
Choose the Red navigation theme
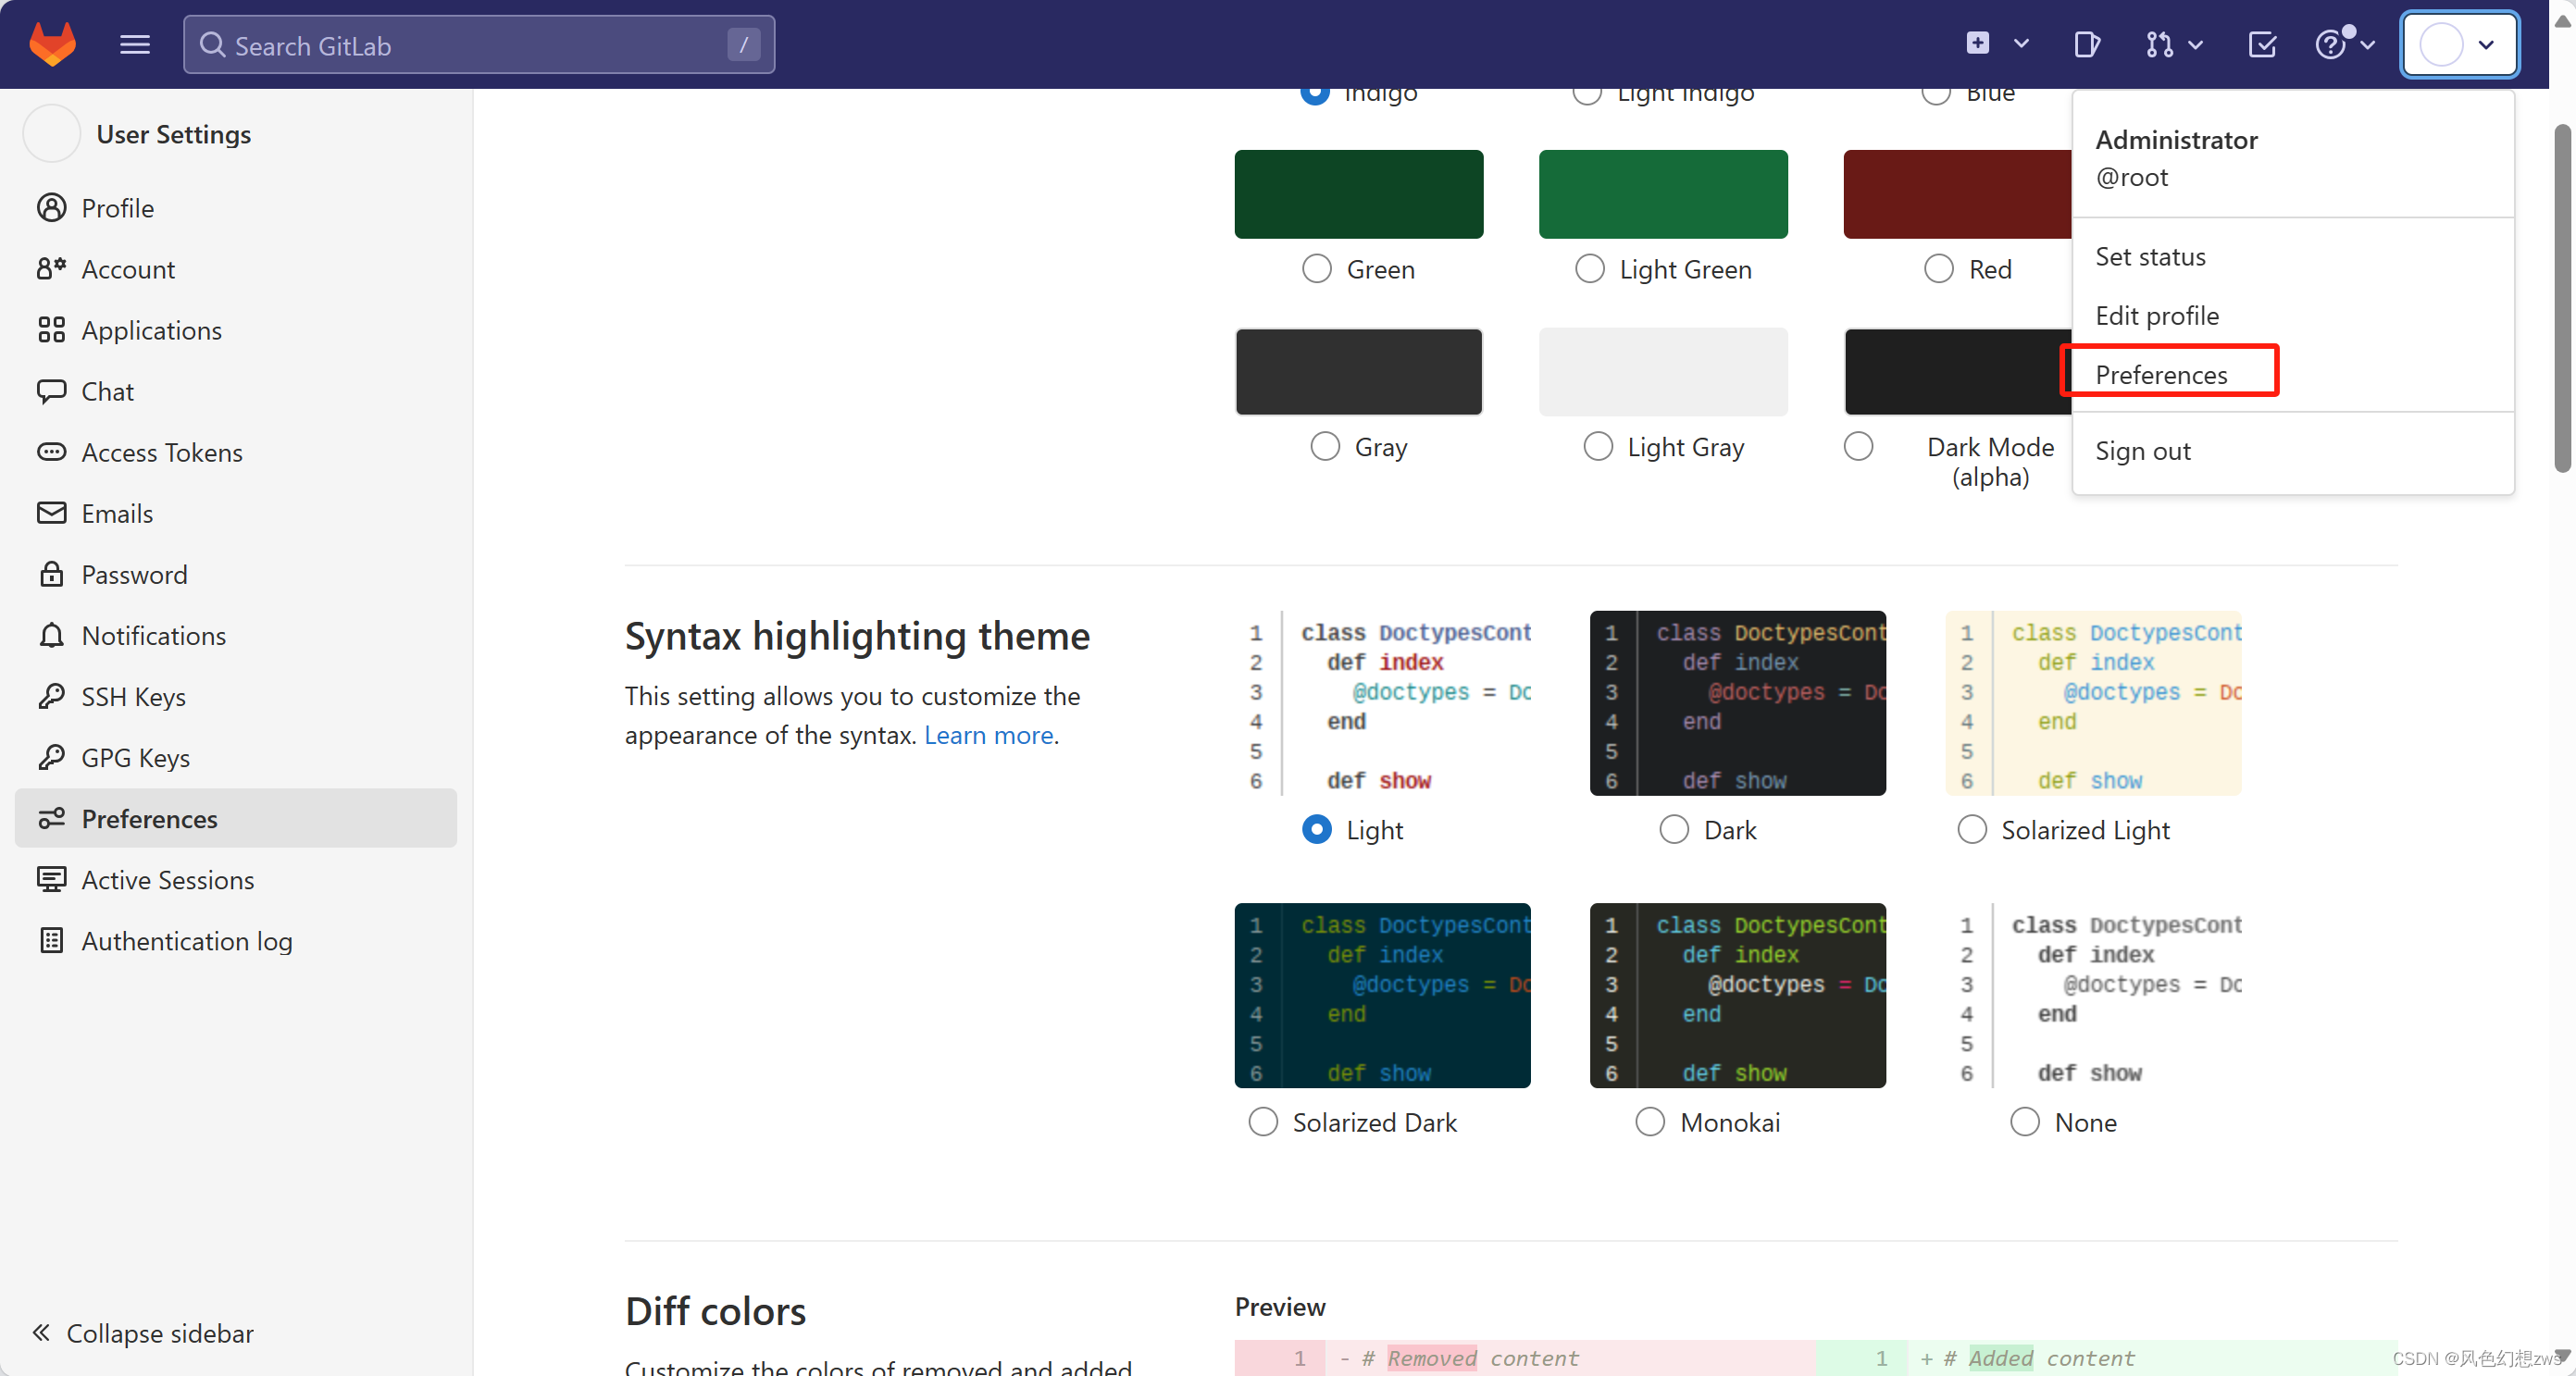coord(1938,268)
